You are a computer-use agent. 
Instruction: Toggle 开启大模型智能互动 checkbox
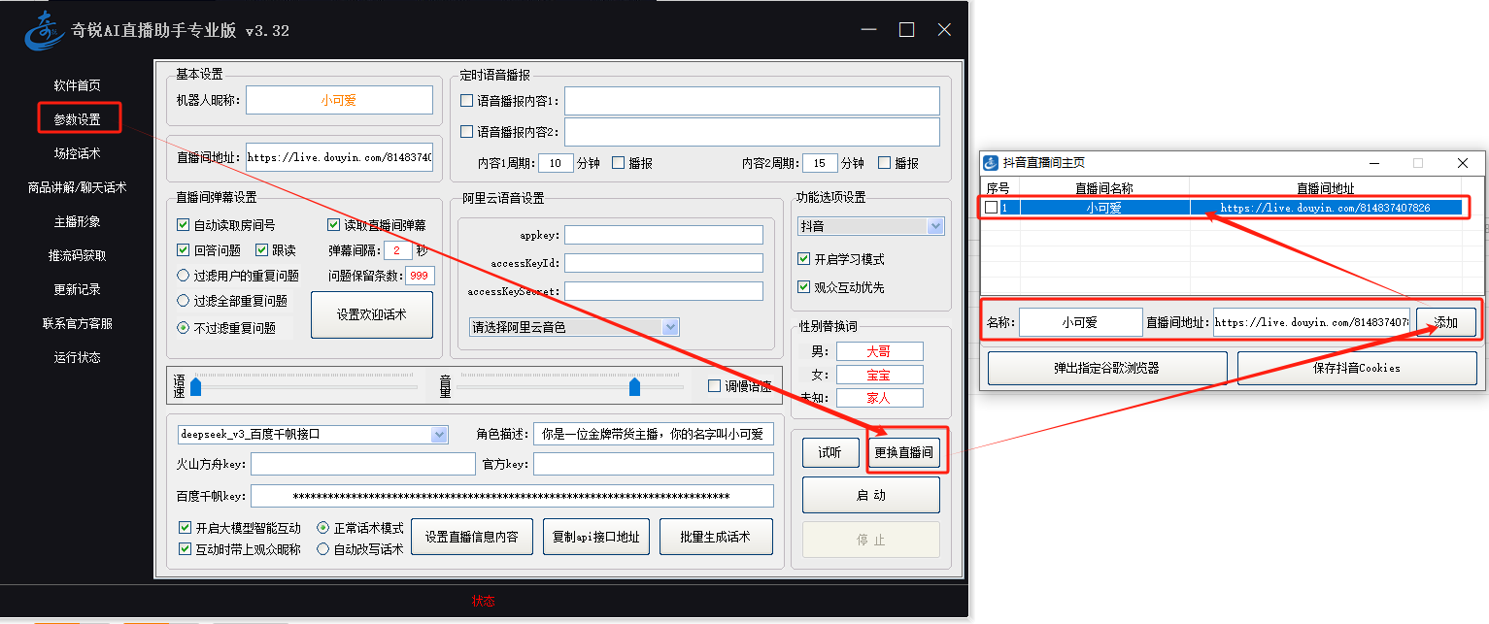(x=185, y=528)
